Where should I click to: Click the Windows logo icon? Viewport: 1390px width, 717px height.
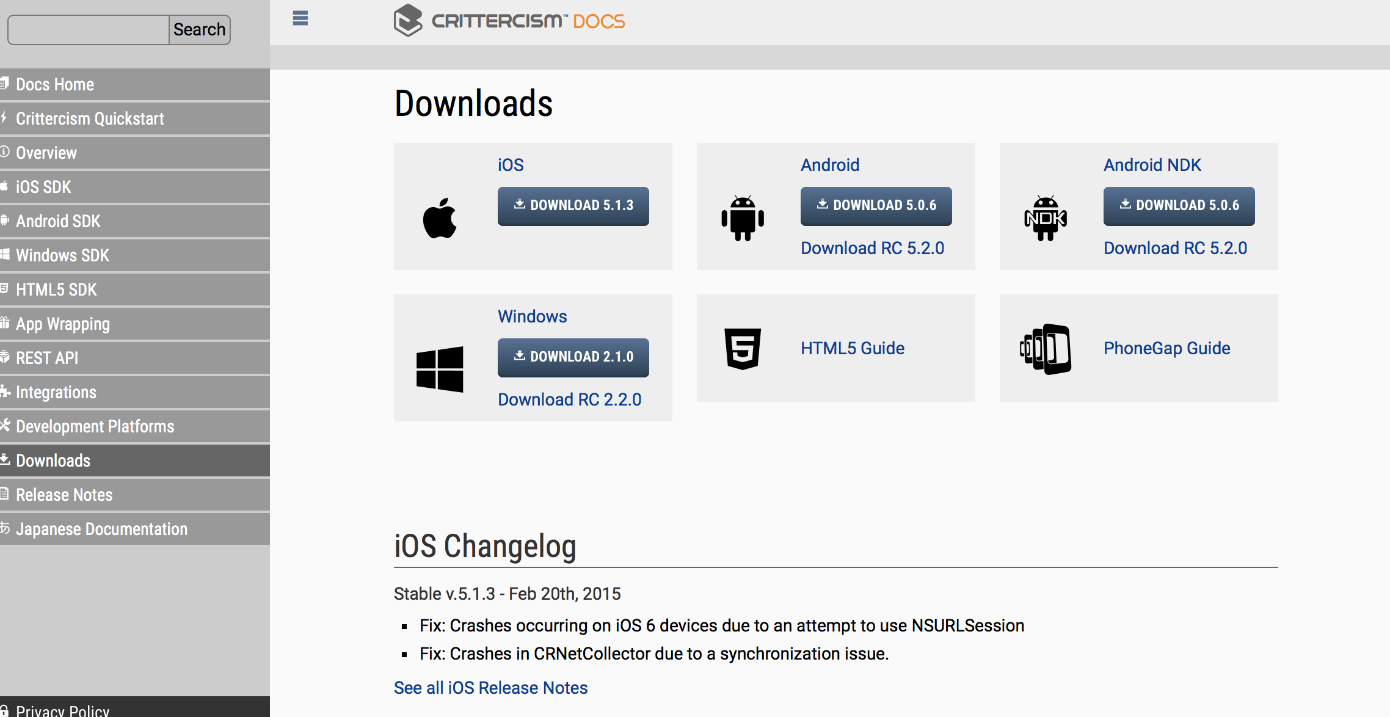440,369
